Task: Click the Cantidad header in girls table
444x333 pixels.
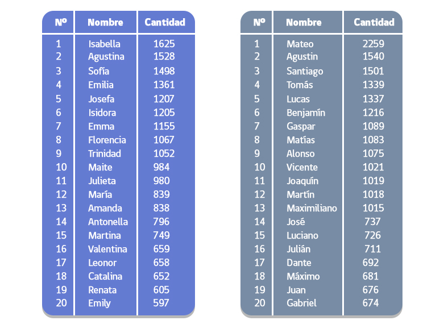Action: click(165, 23)
